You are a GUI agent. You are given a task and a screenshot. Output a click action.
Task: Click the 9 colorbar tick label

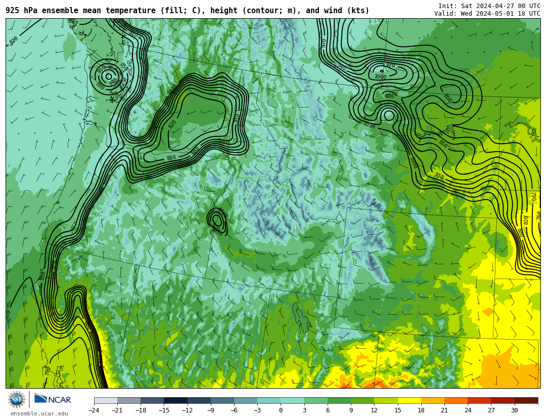pos(351,410)
